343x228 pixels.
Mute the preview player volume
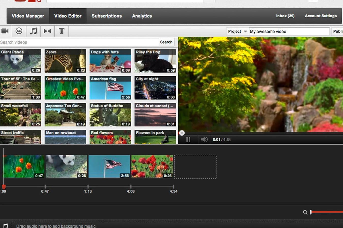[x=204, y=140]
